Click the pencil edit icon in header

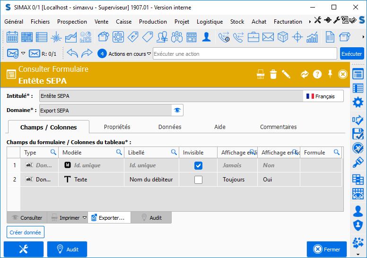(x=286, y=74)
